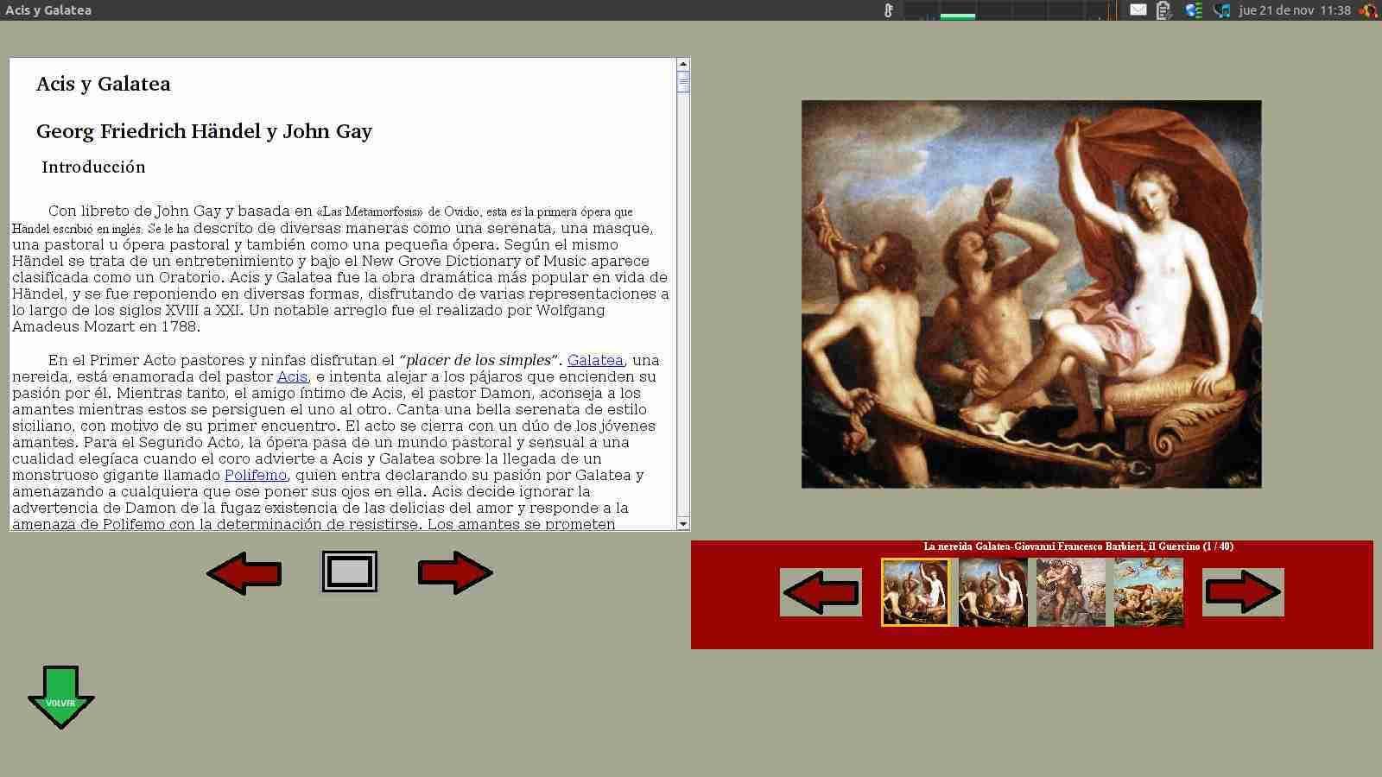Click the caption 'La nereida Galatea-Giovanni Francesco Barbieri'
The image size is (1382, 777).
(x=1033, y=546)
